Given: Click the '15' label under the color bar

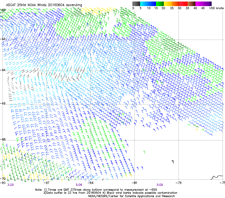Looking at the screenshot, I should coord(156,8).
